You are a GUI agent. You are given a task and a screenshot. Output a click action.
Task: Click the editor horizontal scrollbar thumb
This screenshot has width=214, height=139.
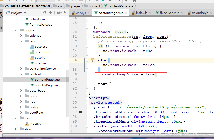pyautogui.click(x=140, y=135)
